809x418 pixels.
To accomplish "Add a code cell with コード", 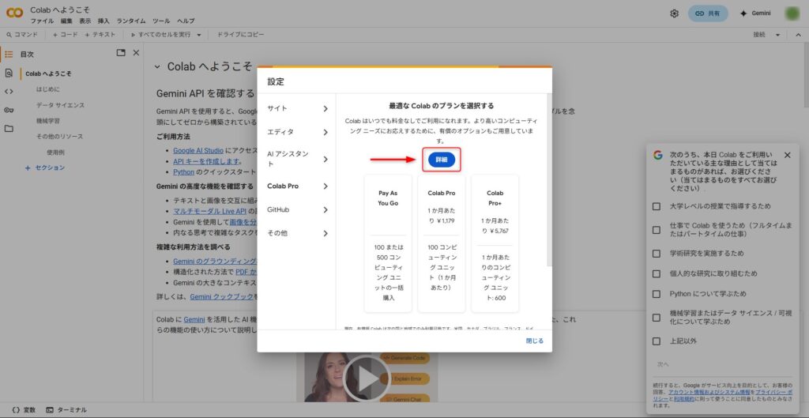I will (x=66, y=35).
